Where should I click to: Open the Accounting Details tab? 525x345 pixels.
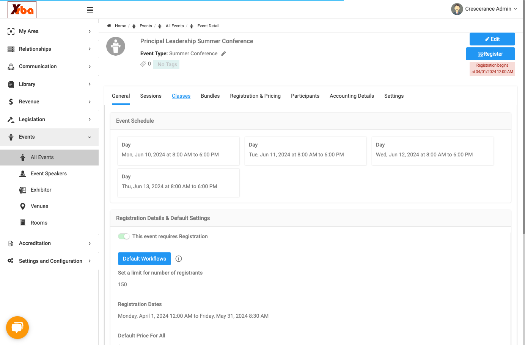[352, 96]
